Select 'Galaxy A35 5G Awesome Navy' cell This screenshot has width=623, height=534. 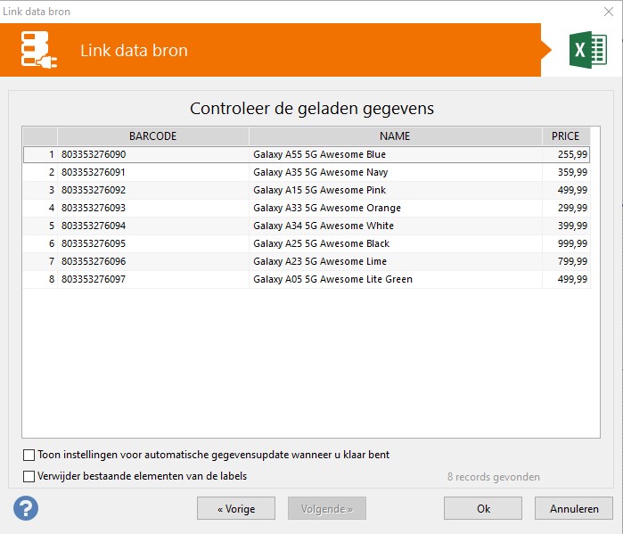click(396, 172)
